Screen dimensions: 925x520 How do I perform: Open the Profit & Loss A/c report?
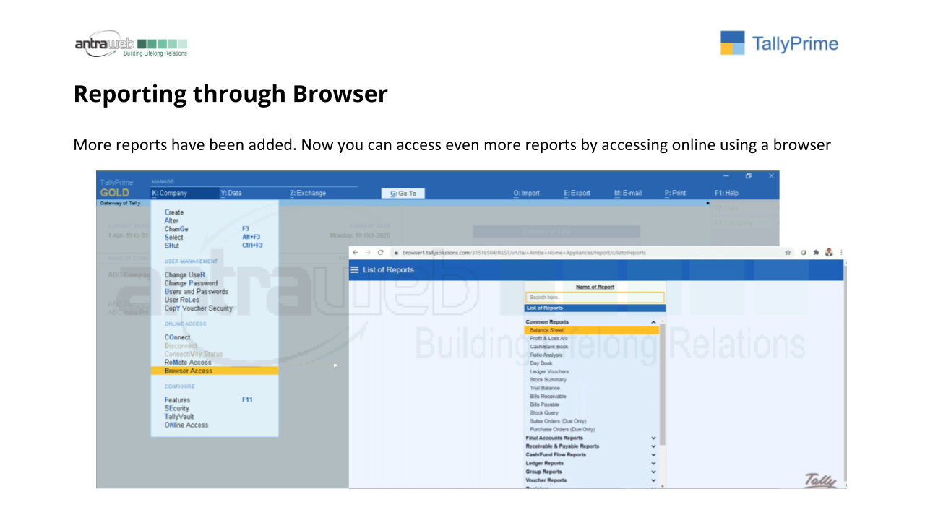548,338
